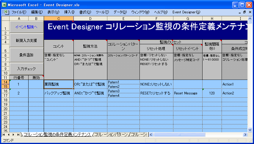Select the リセットイベント header cell
254x144 pixels.
coord(188,48)
